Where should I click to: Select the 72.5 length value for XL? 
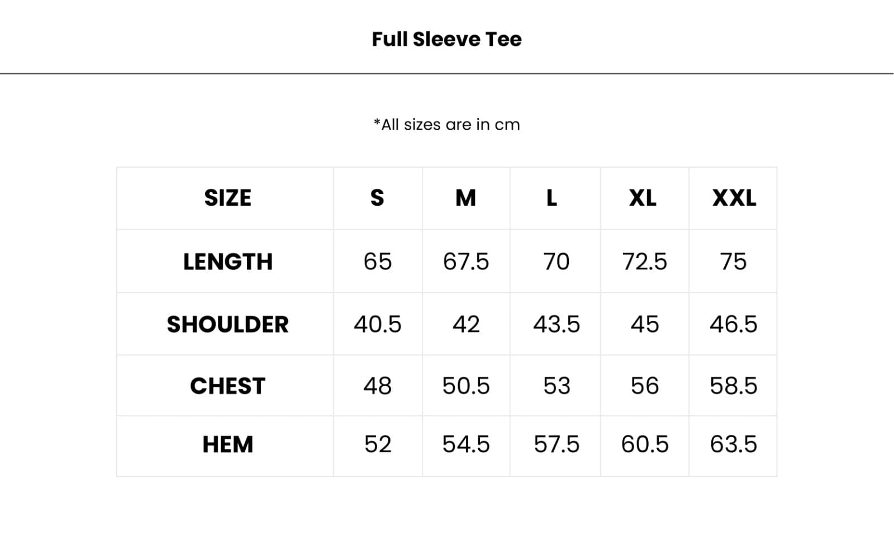pos(644,262)
